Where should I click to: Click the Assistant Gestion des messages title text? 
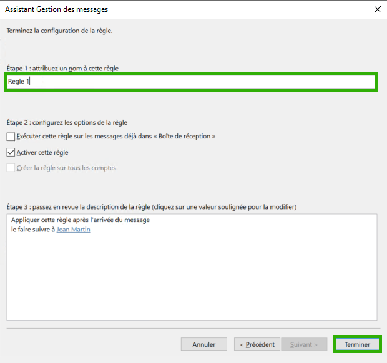point(57,9)
